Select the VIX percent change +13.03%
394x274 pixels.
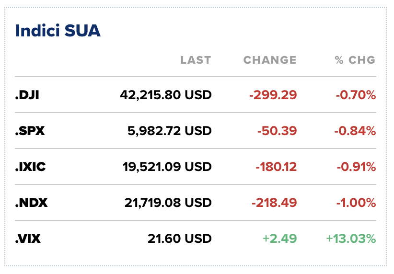pos(351,239)
